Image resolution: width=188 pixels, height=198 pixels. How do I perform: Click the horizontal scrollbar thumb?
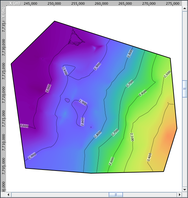click(116, 195)
